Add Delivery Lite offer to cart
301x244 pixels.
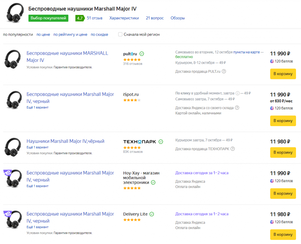pyautogui.click(x=283, y=235)
